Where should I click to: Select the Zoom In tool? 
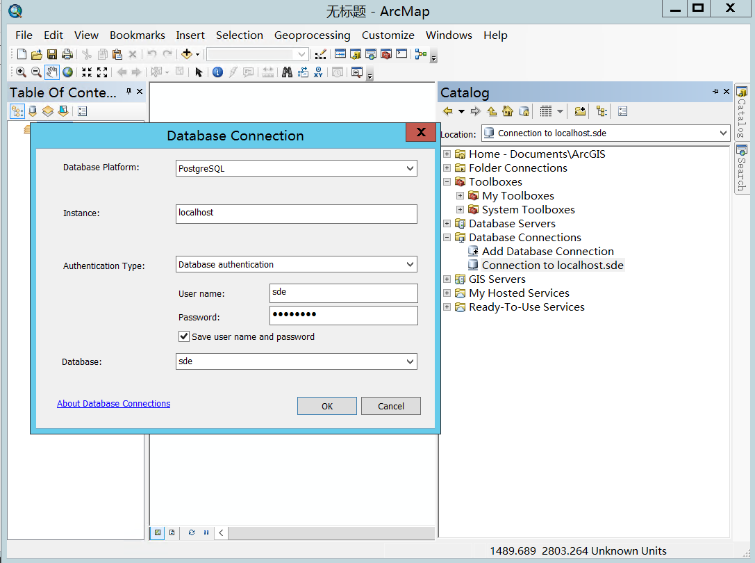pos(22,72)
